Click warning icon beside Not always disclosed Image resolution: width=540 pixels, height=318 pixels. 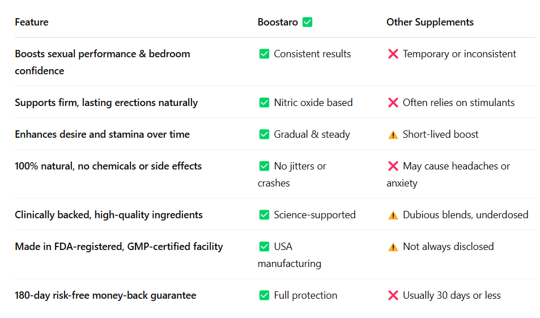coord(393,247)
